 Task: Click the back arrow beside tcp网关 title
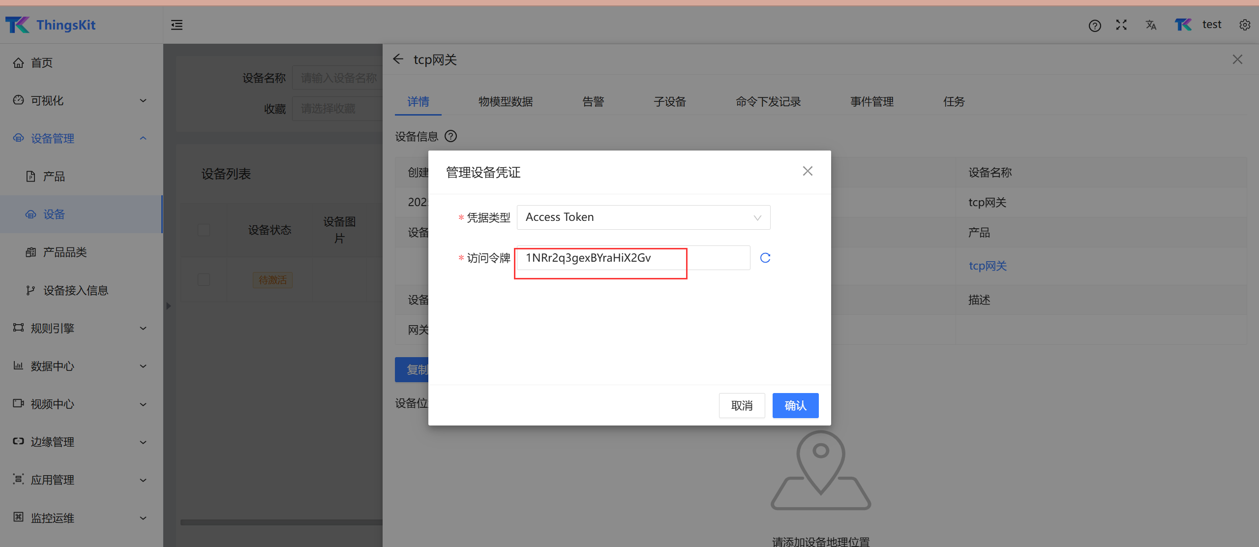pos(398,60)
